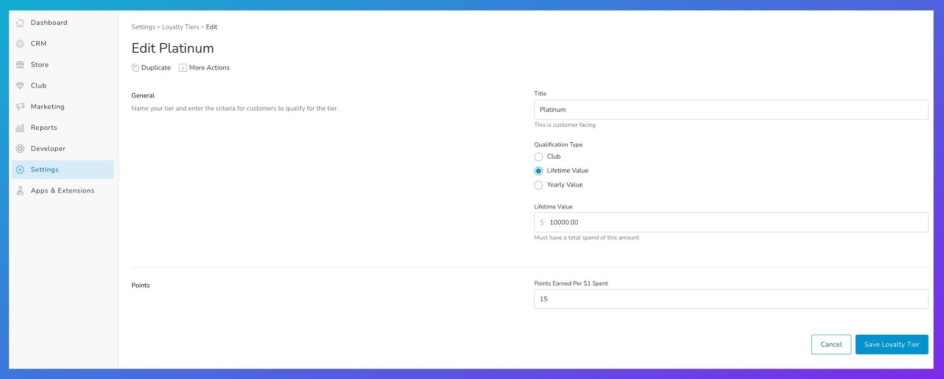Click the 'Points' section heading
Screen dimensions: 944x379
pos(141,285)
